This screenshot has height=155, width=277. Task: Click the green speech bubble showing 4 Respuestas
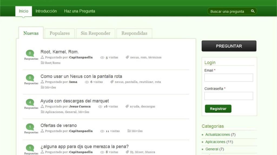[x=30, y=102]
